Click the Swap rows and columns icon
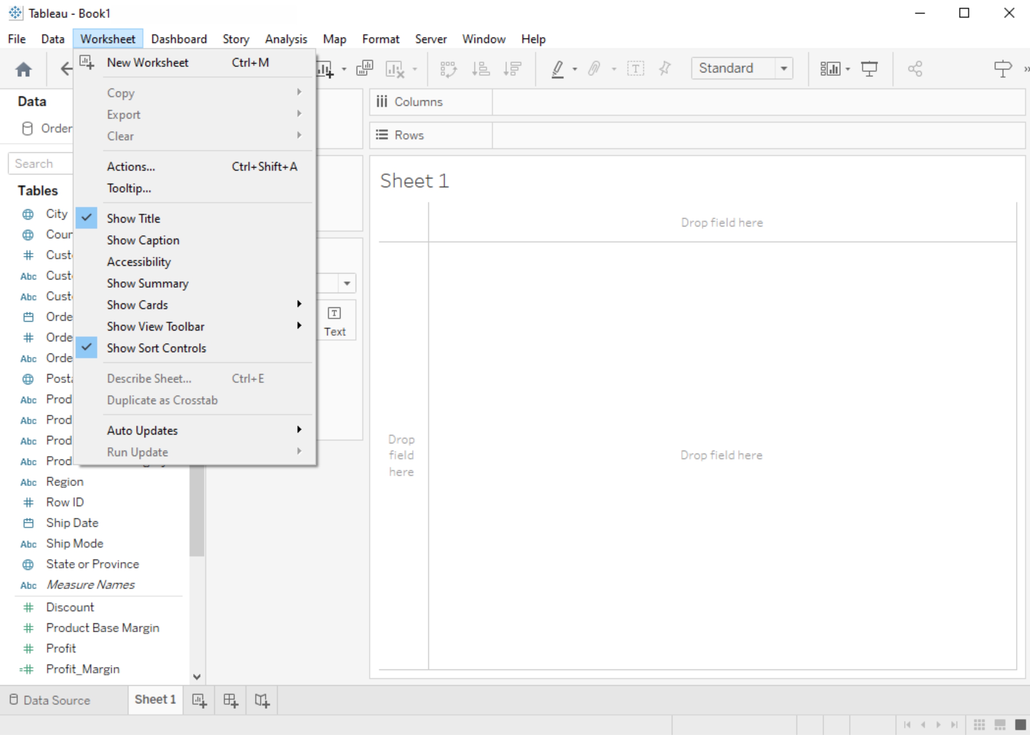 click(x=448, y=69)
